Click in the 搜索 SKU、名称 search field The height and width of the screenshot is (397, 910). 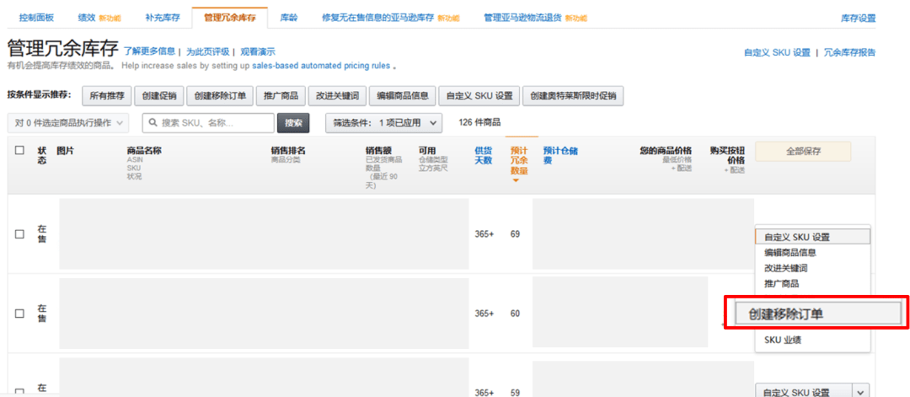pos(215,123)
